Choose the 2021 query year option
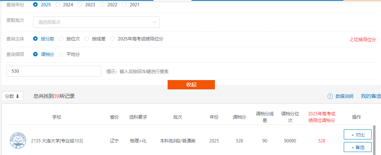Image resolution: width=381 pixels, height=155 pixels. [125, 5]
